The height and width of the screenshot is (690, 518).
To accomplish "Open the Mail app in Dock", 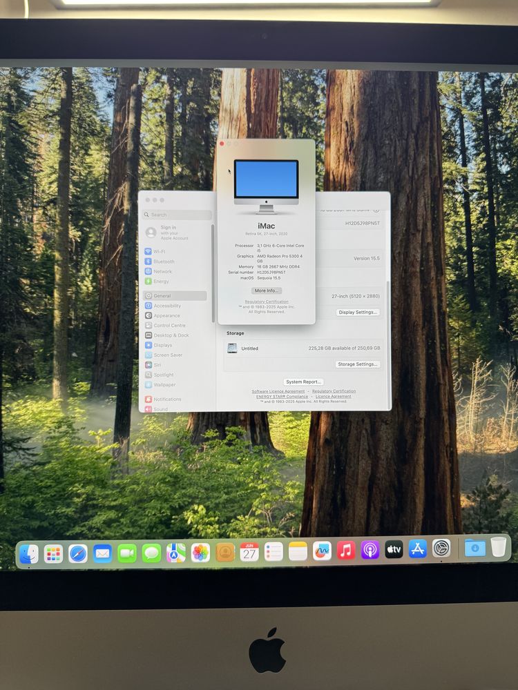I will [103, 553].
